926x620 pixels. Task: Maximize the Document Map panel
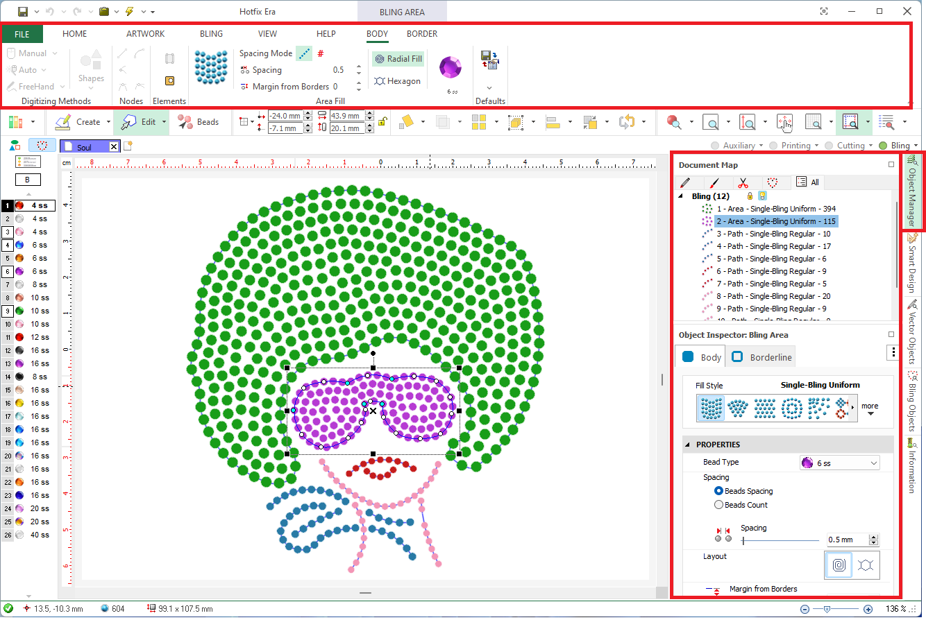891,165
